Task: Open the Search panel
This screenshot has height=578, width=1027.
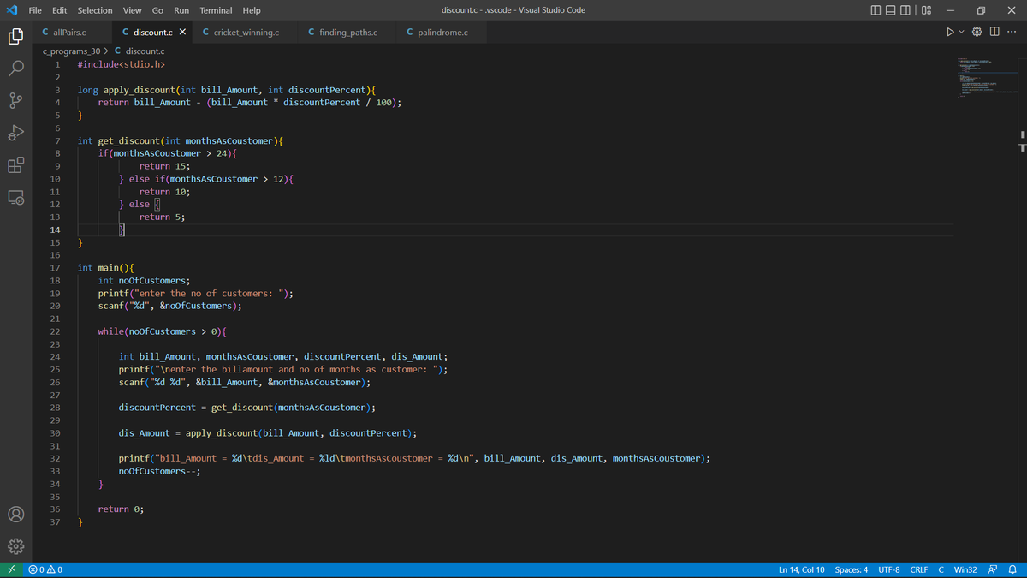Action: 15,69
